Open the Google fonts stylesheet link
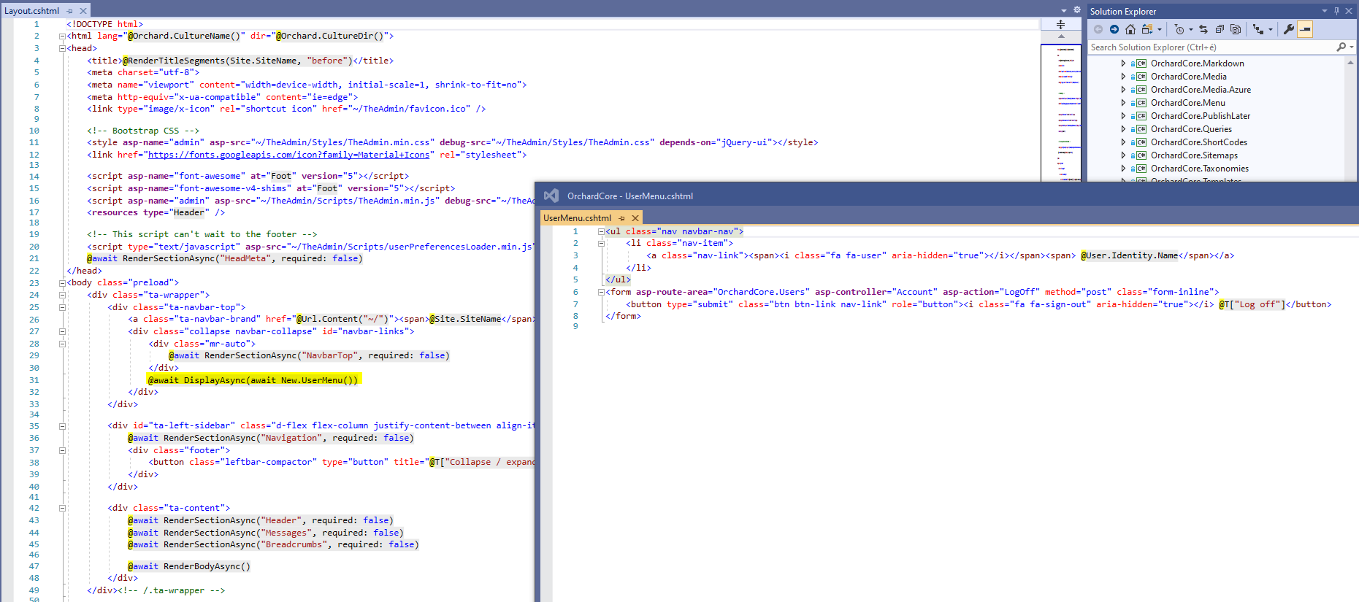 (x=288, y=155)
